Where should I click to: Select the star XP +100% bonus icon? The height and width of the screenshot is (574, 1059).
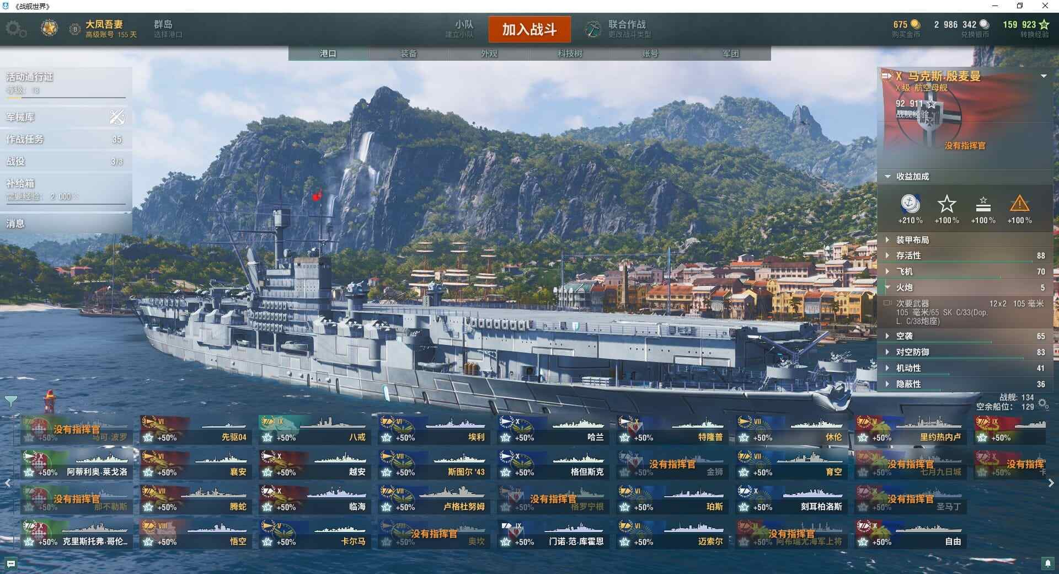click(x=946, y=209)
